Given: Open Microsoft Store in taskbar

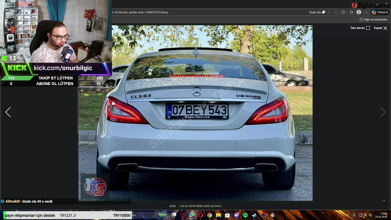Looking at the screenshot, I should click(x=227, y=215).
